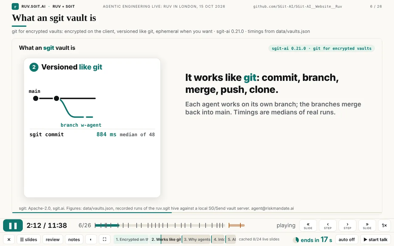
Task: Click the 'playing' status text
Action: click(286, 225)
